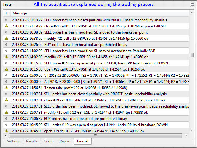The width and height of the screenshot is (197, 148).
Task: Click the gray dot icon on the 21:19:27 SELL closed partially row
Action: coord(6,20)
